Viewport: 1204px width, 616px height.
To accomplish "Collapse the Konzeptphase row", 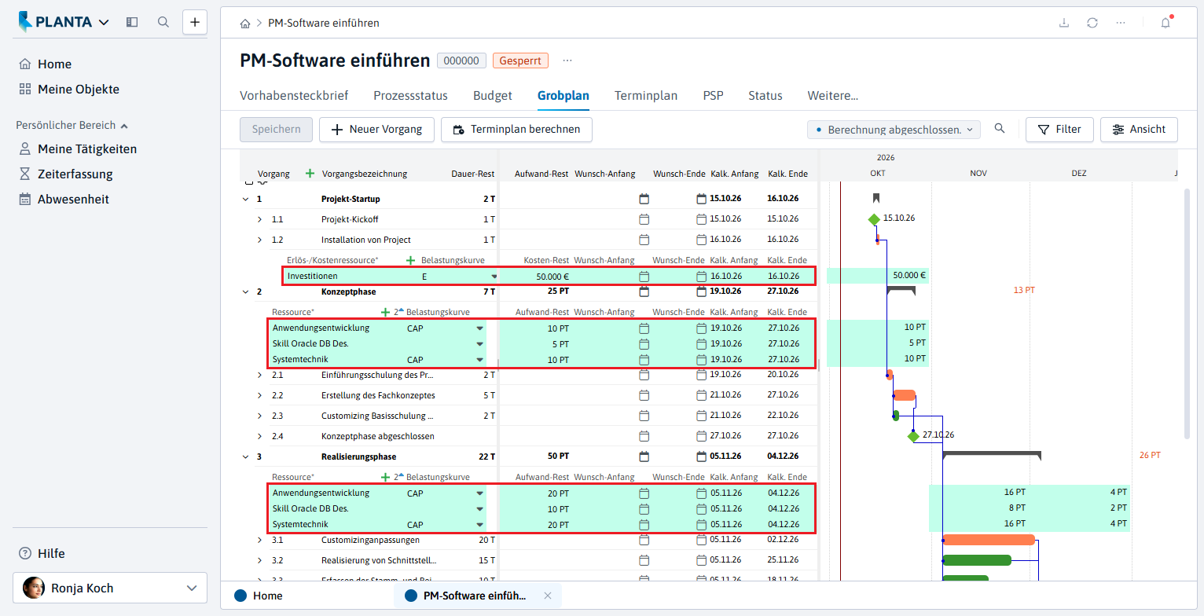I will pos(245,292).
